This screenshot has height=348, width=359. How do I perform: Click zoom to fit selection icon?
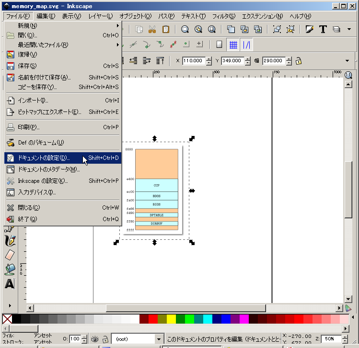pyautogui.click(x=185, y=29)
